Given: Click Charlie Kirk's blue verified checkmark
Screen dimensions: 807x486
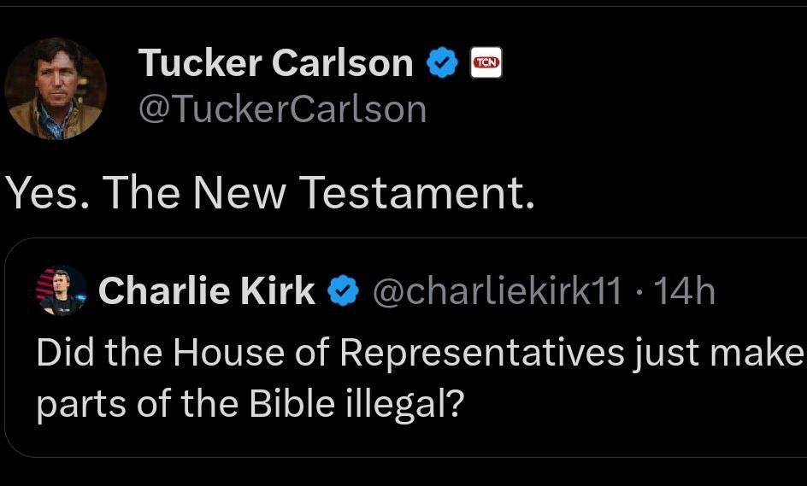Looking at the screenshot, I should [x=344, y=291].
